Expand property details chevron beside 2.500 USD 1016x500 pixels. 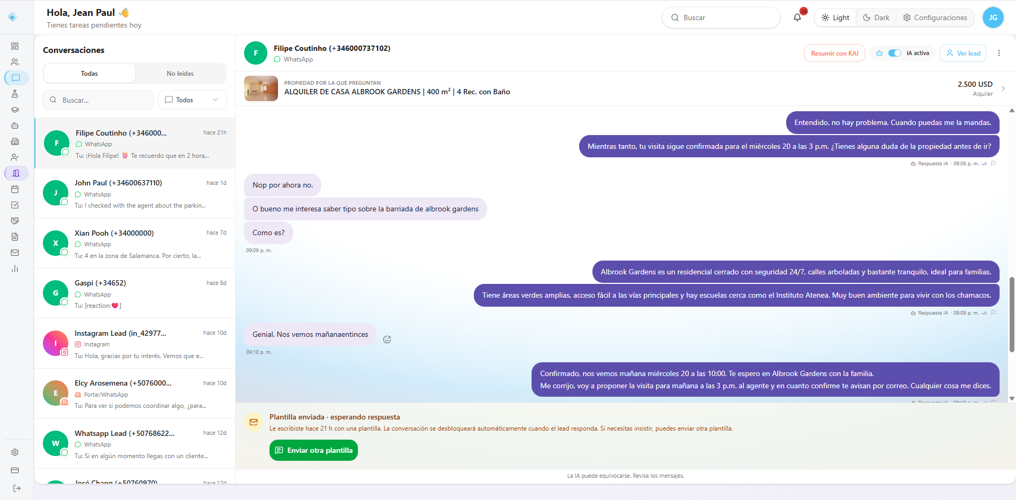pos(1003,88)
